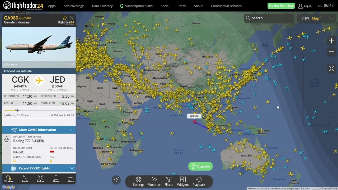The height and width of the screenshot is (190, 338).
Task: Expand More GA980 information
Action: (x=39, y=130)
